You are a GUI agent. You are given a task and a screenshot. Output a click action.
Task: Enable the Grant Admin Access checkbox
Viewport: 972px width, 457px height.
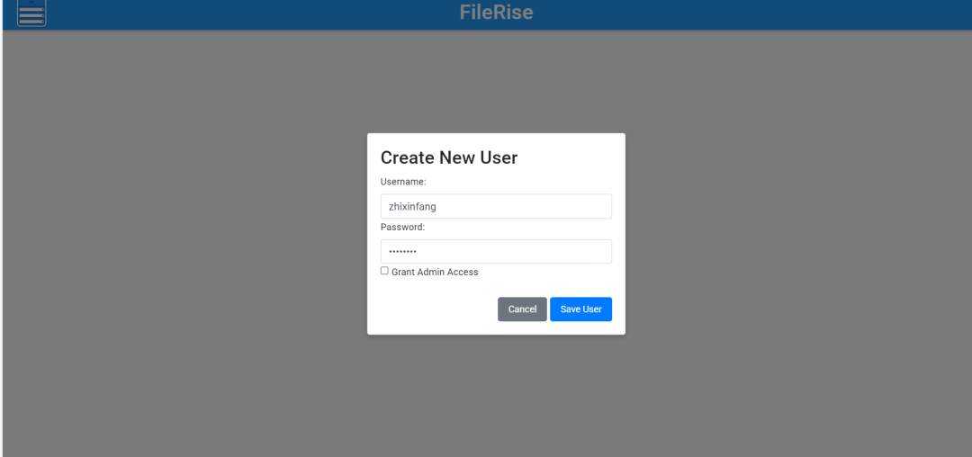point(384,271)
